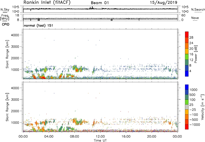Click the date '15/Aug/2019'
The width and height of the screenshot is (205, 142).
tap(163, 2)
